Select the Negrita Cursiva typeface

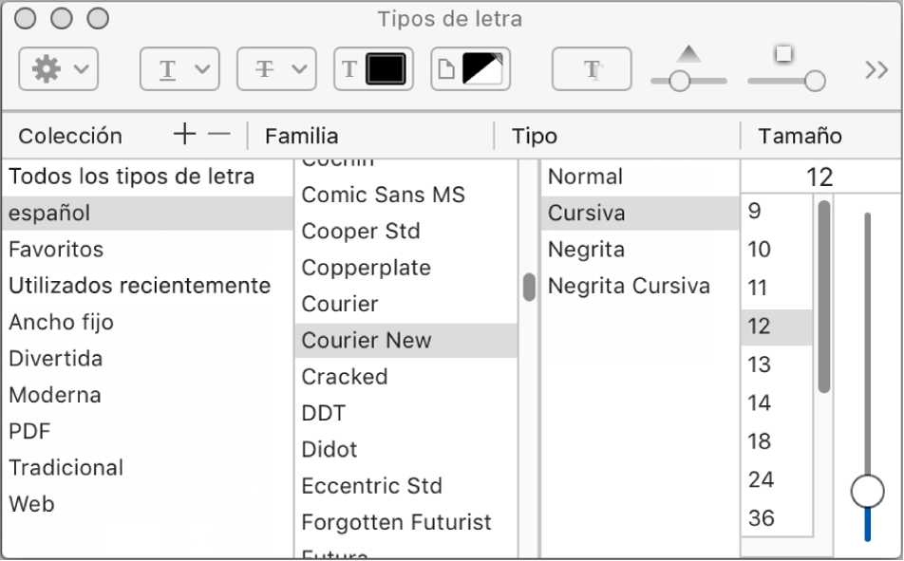[629, 286]
